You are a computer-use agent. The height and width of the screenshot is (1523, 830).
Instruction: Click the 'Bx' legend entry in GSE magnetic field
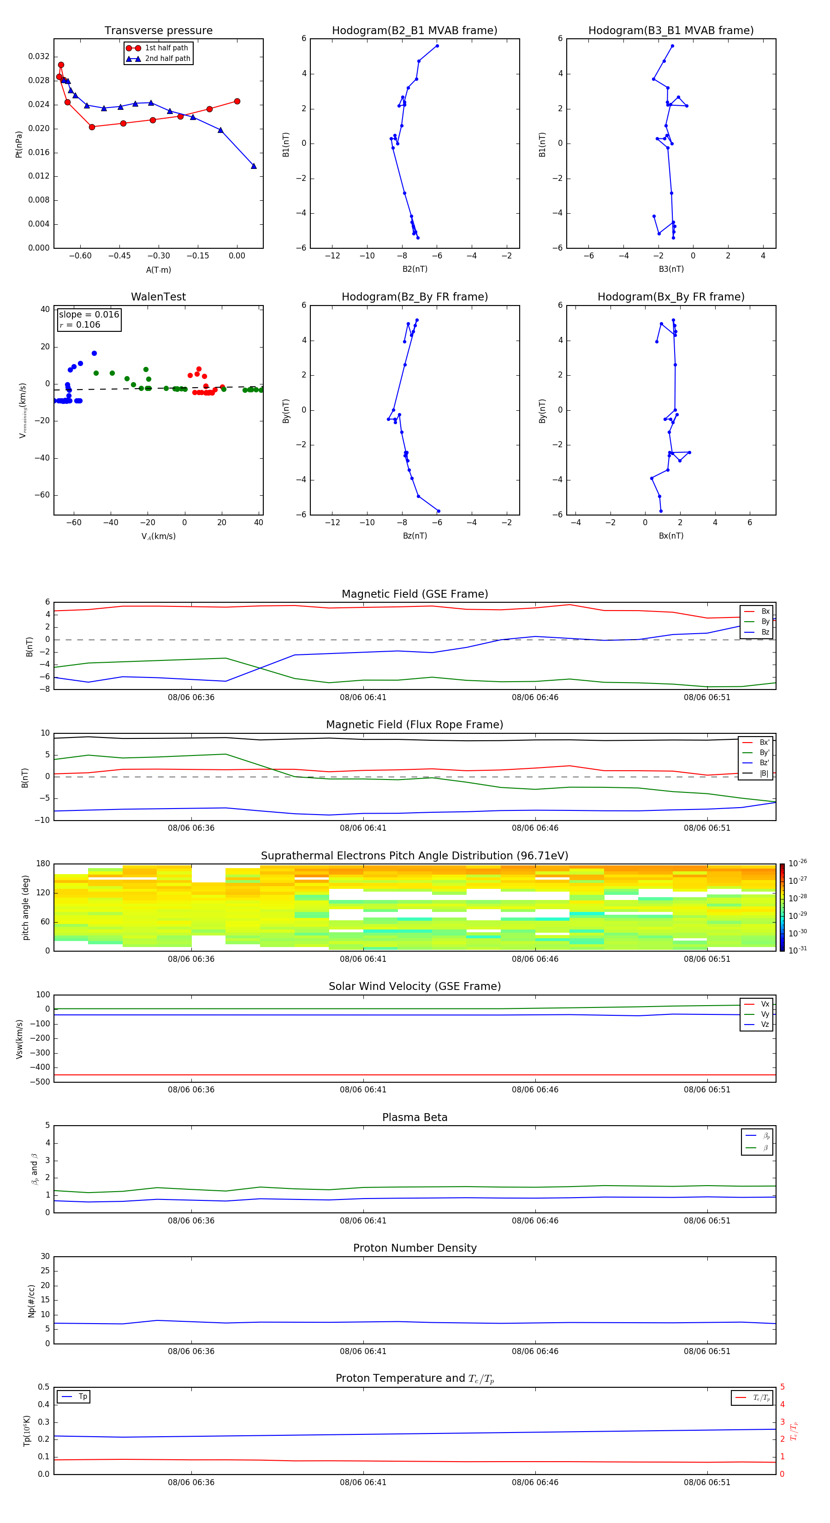(x=757, y=612)
